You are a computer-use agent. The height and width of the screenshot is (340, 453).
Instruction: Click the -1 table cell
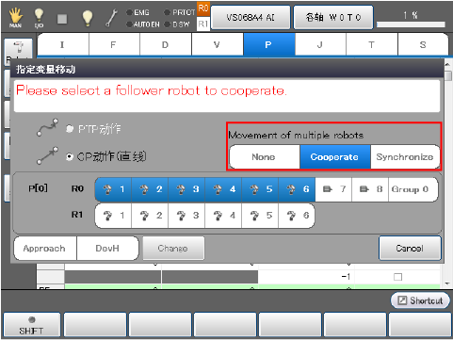click(x=306, y=277)
